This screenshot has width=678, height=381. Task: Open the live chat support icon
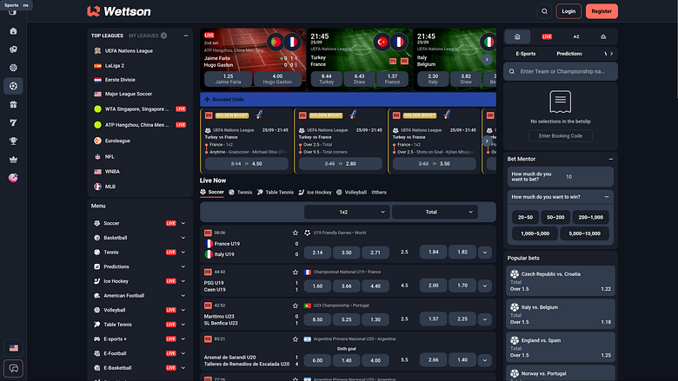pos(13,369)
